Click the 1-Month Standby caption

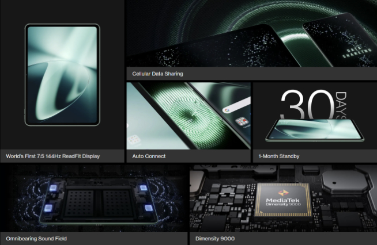pyautogui.click(x=279, y=156)
